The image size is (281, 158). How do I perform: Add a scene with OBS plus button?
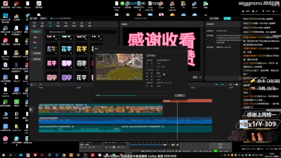point(81,147)
